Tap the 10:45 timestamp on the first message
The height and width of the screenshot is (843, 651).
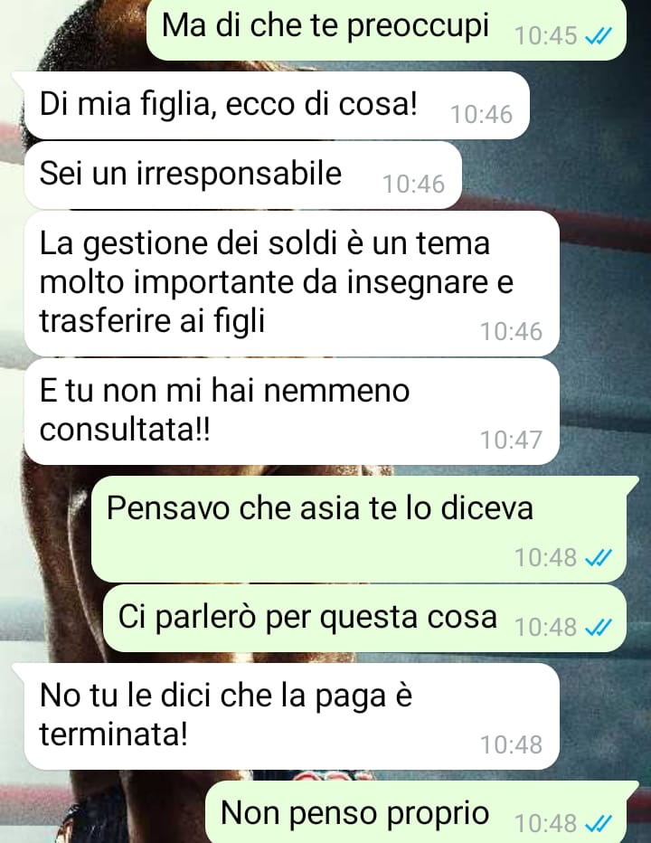click(545, 36)
